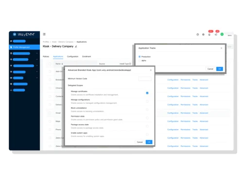
Task: Open Tracks link in Chrome row
Action: pos(195,88)
